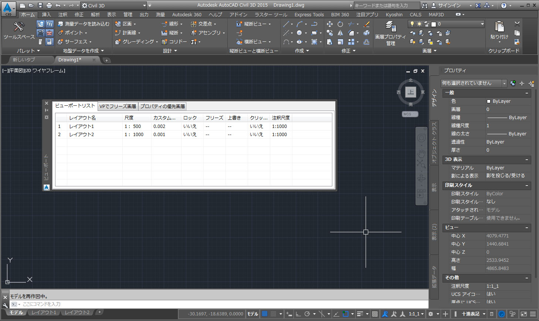The height and width of the screenshot is (321, 539).
Task: Select the レイアウト2 row in viewport list
Action: 194,135
